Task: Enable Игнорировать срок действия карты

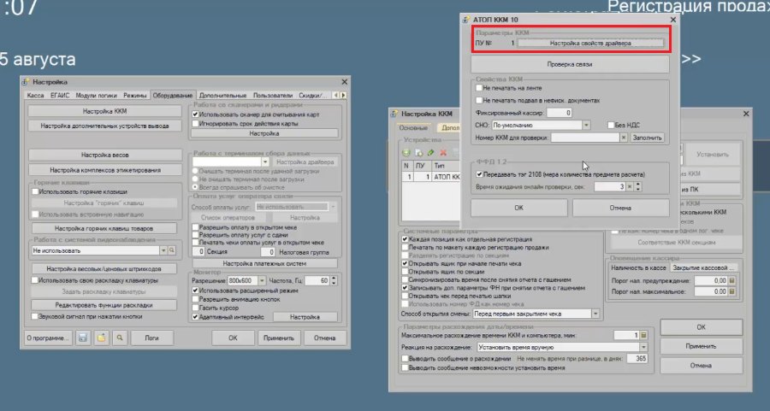Action: coord(195,124)
